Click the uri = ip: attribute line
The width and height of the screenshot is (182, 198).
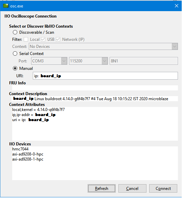30,120
